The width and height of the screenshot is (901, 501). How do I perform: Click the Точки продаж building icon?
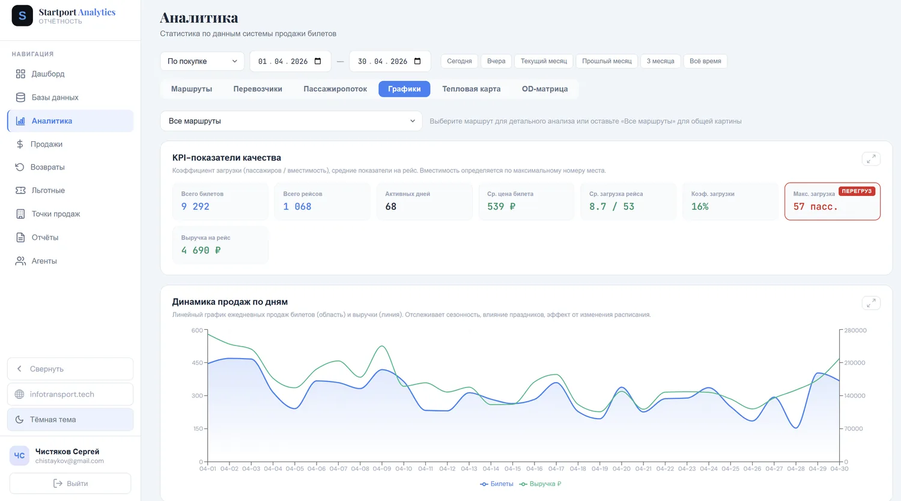pyautogui.click(x=20, y=214)
